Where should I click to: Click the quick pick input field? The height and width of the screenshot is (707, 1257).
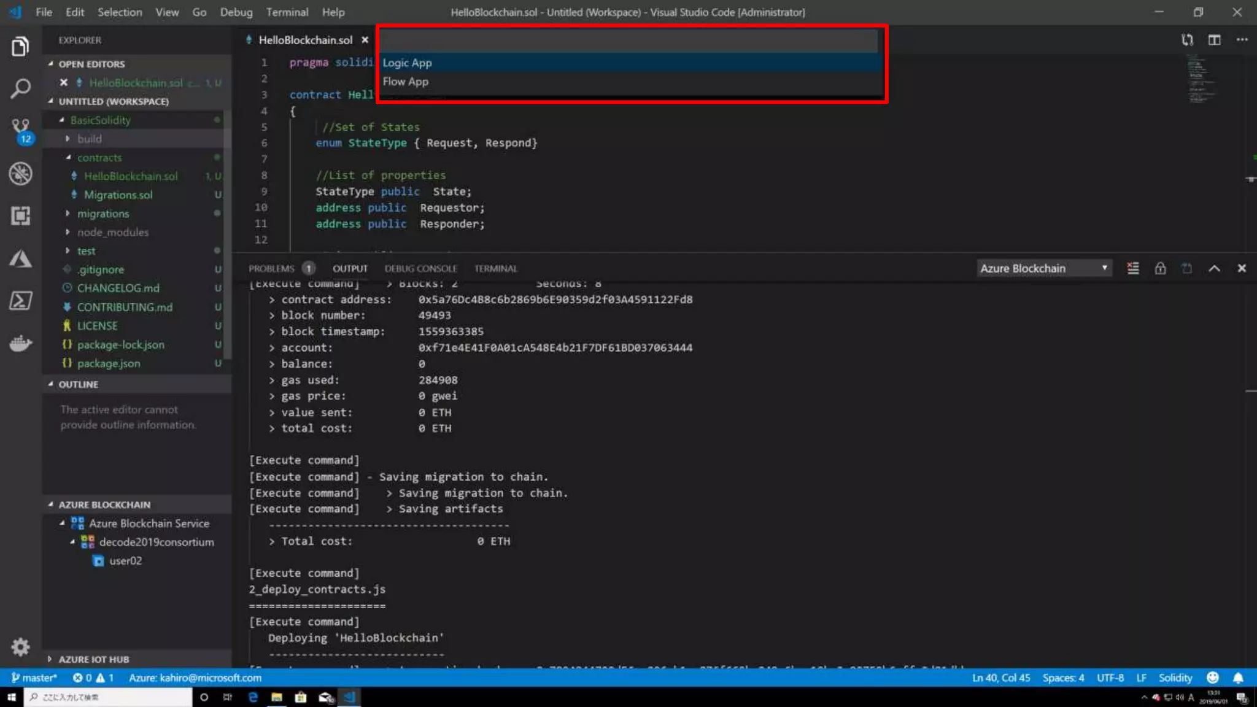(629, 42)
